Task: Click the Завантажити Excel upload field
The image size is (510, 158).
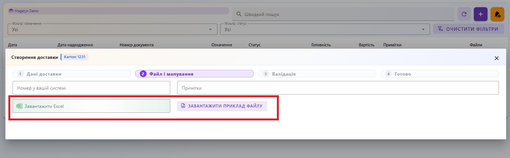Action: coord(91,106)
